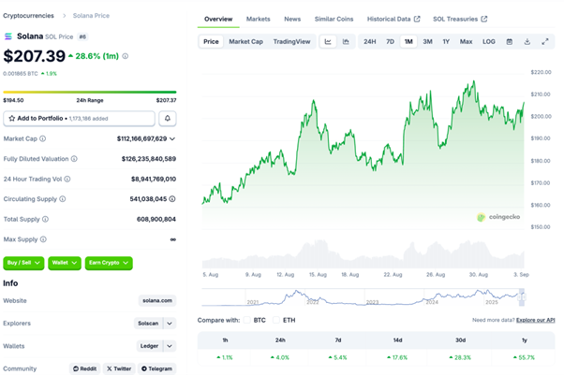This screenshot has height=375, width=564.
Task: Click the 1y 55.7% change value
Action: coord(524,358)
